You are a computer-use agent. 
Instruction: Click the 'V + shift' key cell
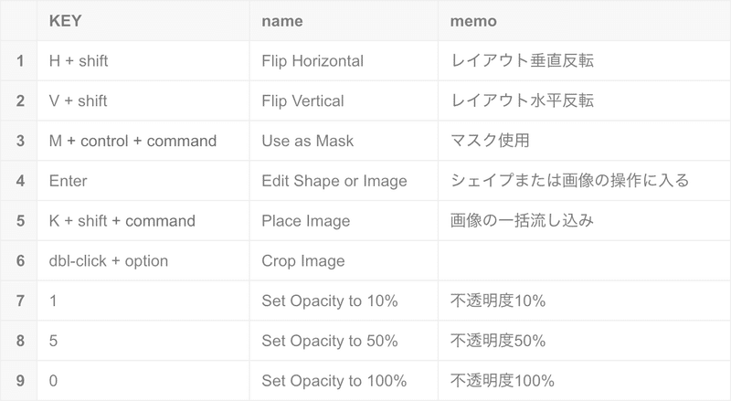click(x=143, y=100)
